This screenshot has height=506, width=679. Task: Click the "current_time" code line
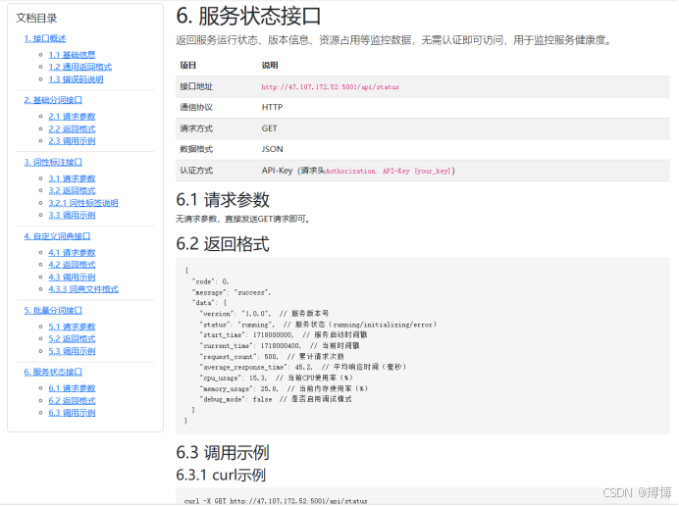280,346
